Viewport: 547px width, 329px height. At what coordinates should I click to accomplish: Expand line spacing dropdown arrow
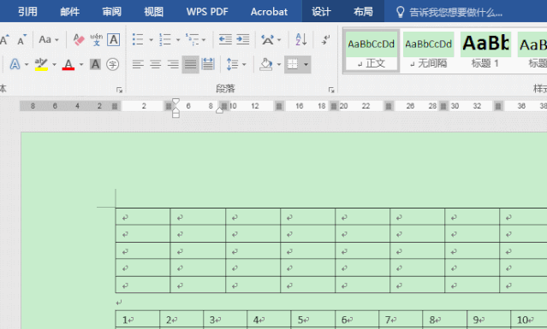tap(244, 64)
